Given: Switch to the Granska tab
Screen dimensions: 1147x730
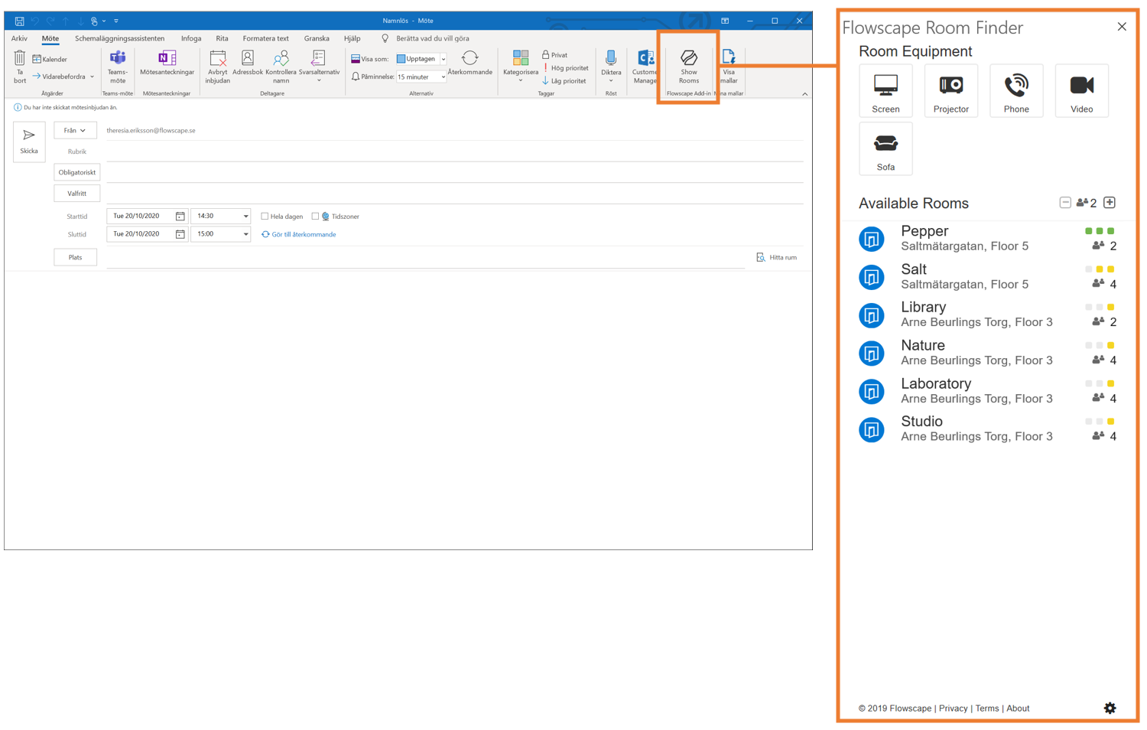Looking at the screenshot, I should pos(317,38).
